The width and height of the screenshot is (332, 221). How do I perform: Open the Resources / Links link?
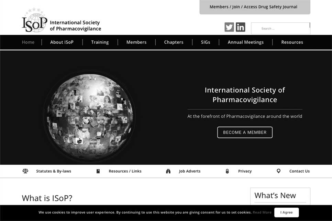(125, 171)
